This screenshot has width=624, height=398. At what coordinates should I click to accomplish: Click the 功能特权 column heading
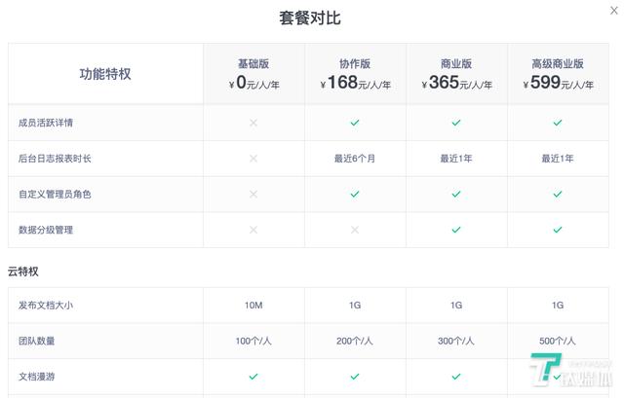click(105, 74)
